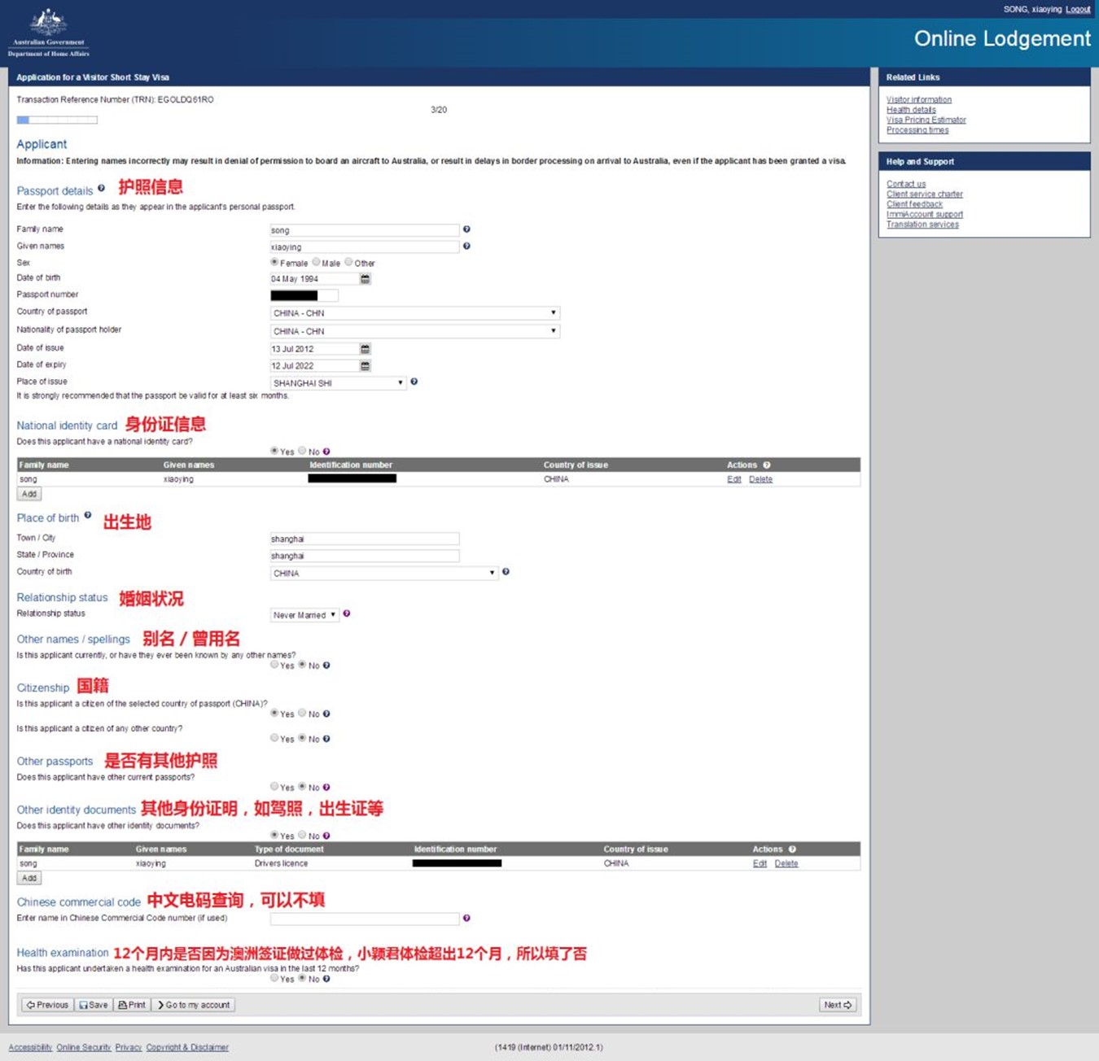Open the Country of passport dropdown
This screenshot has width=1099, height=1061.
[415, 313]
